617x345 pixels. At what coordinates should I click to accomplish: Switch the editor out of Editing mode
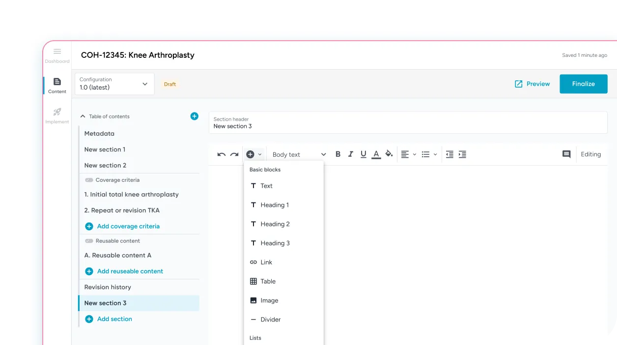tap(591, 154)
